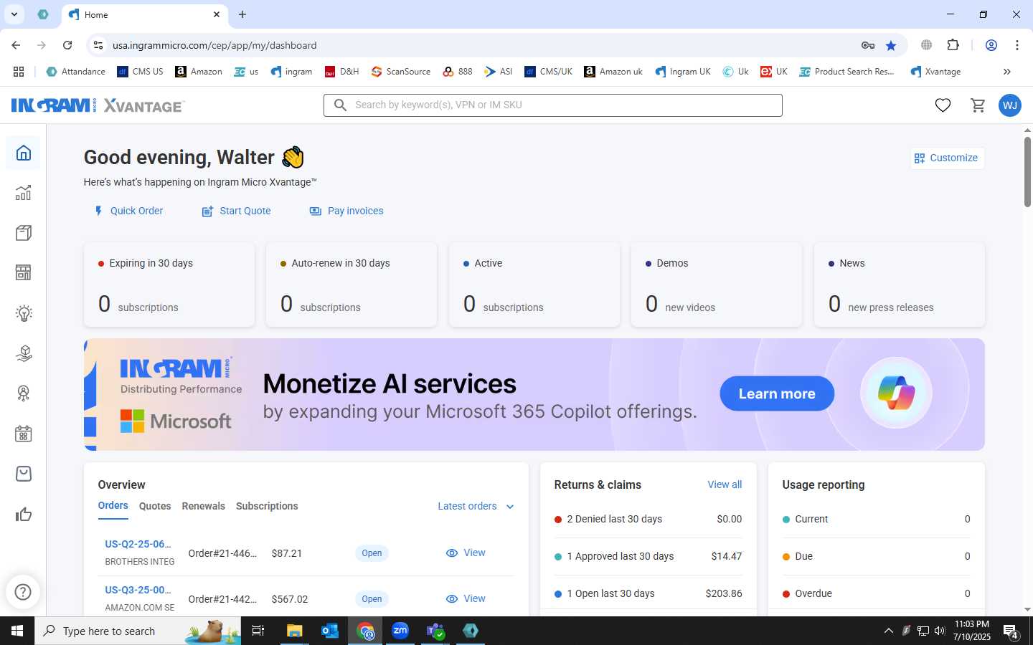Image resolution: width=1033 pixels, height=645 pixels.
Task: Open a new browser tab
Action: click(x=242, y=14)
